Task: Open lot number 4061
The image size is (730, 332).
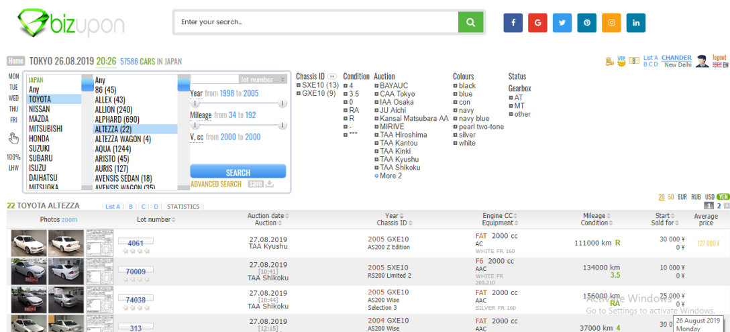Action: click(x=136, y=243)
